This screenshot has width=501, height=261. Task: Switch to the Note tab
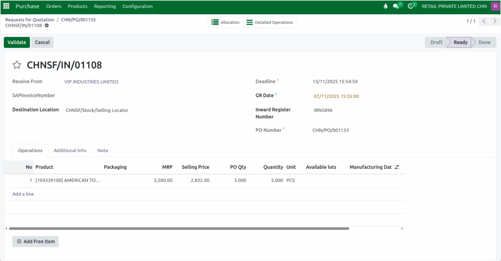[103, 150]
